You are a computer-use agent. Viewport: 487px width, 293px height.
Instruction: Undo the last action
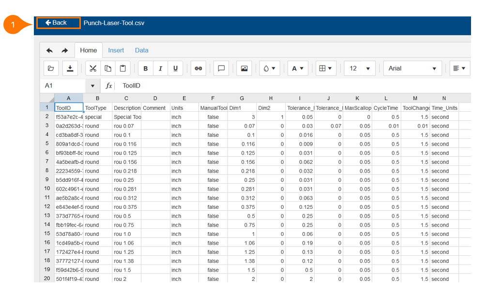coord(49,50)
